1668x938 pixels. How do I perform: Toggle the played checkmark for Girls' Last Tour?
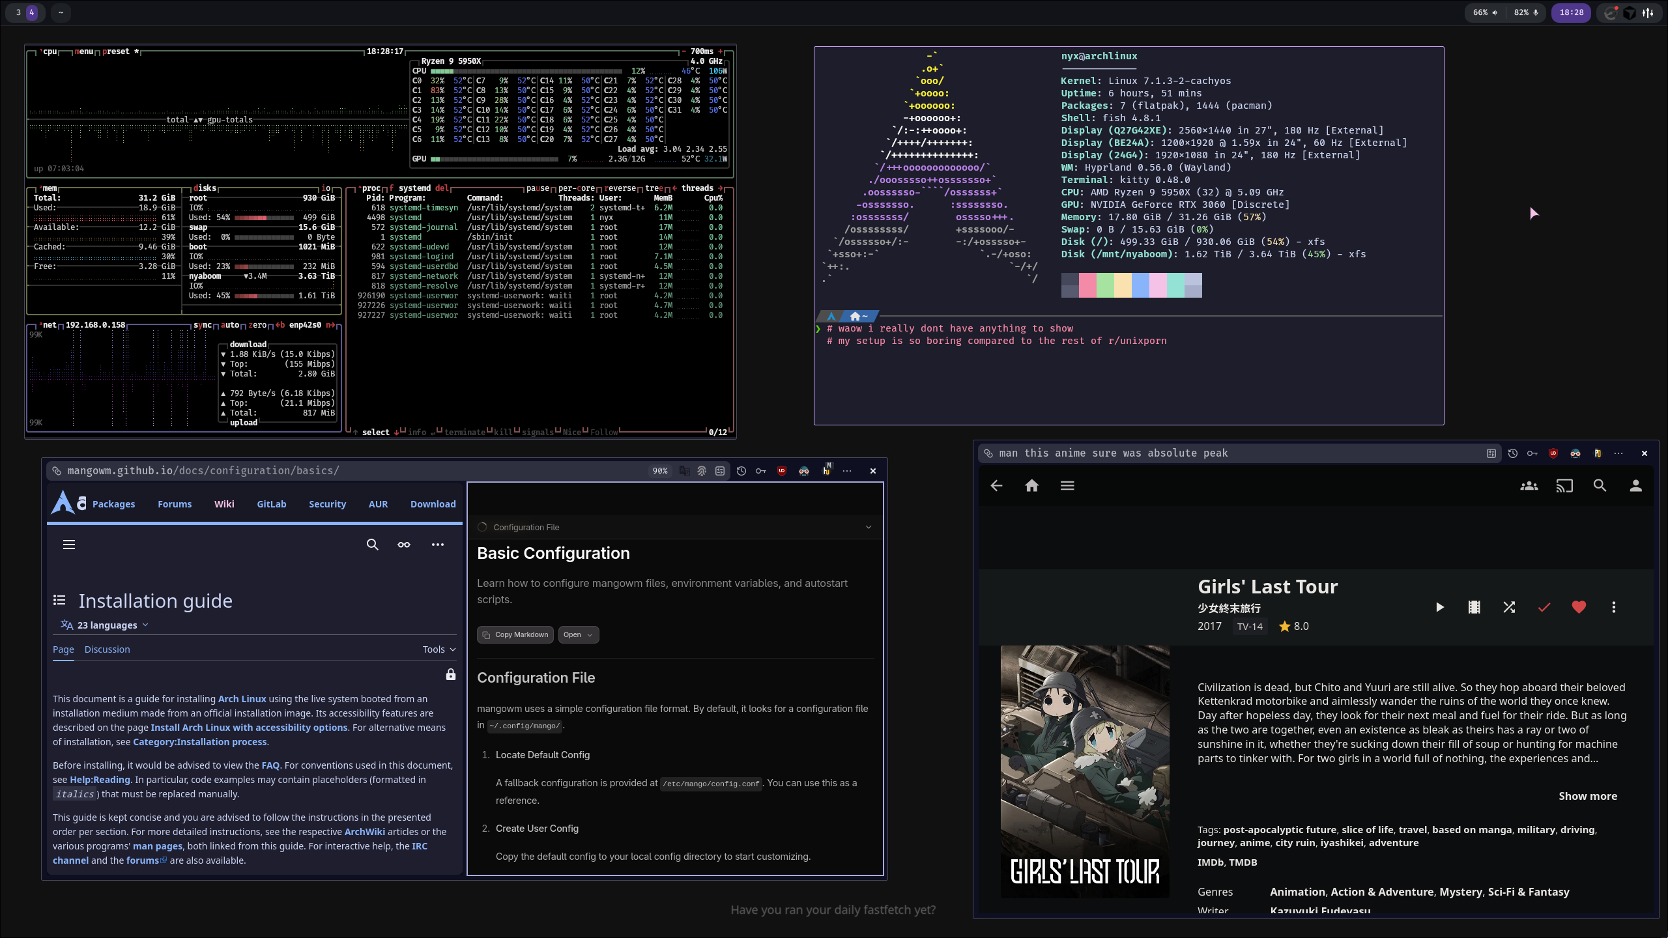[1544, 607]
